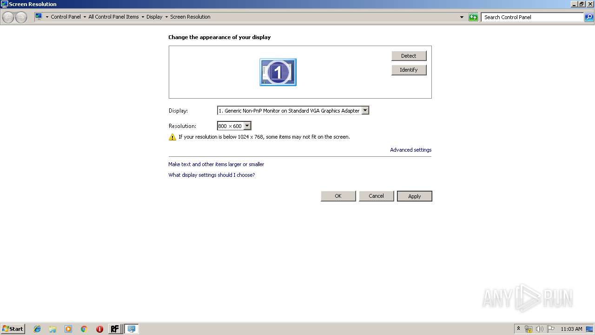Click the 11:03 AM taskbar clock
This screenshot has height=335, width=595.
click(571, 329)
